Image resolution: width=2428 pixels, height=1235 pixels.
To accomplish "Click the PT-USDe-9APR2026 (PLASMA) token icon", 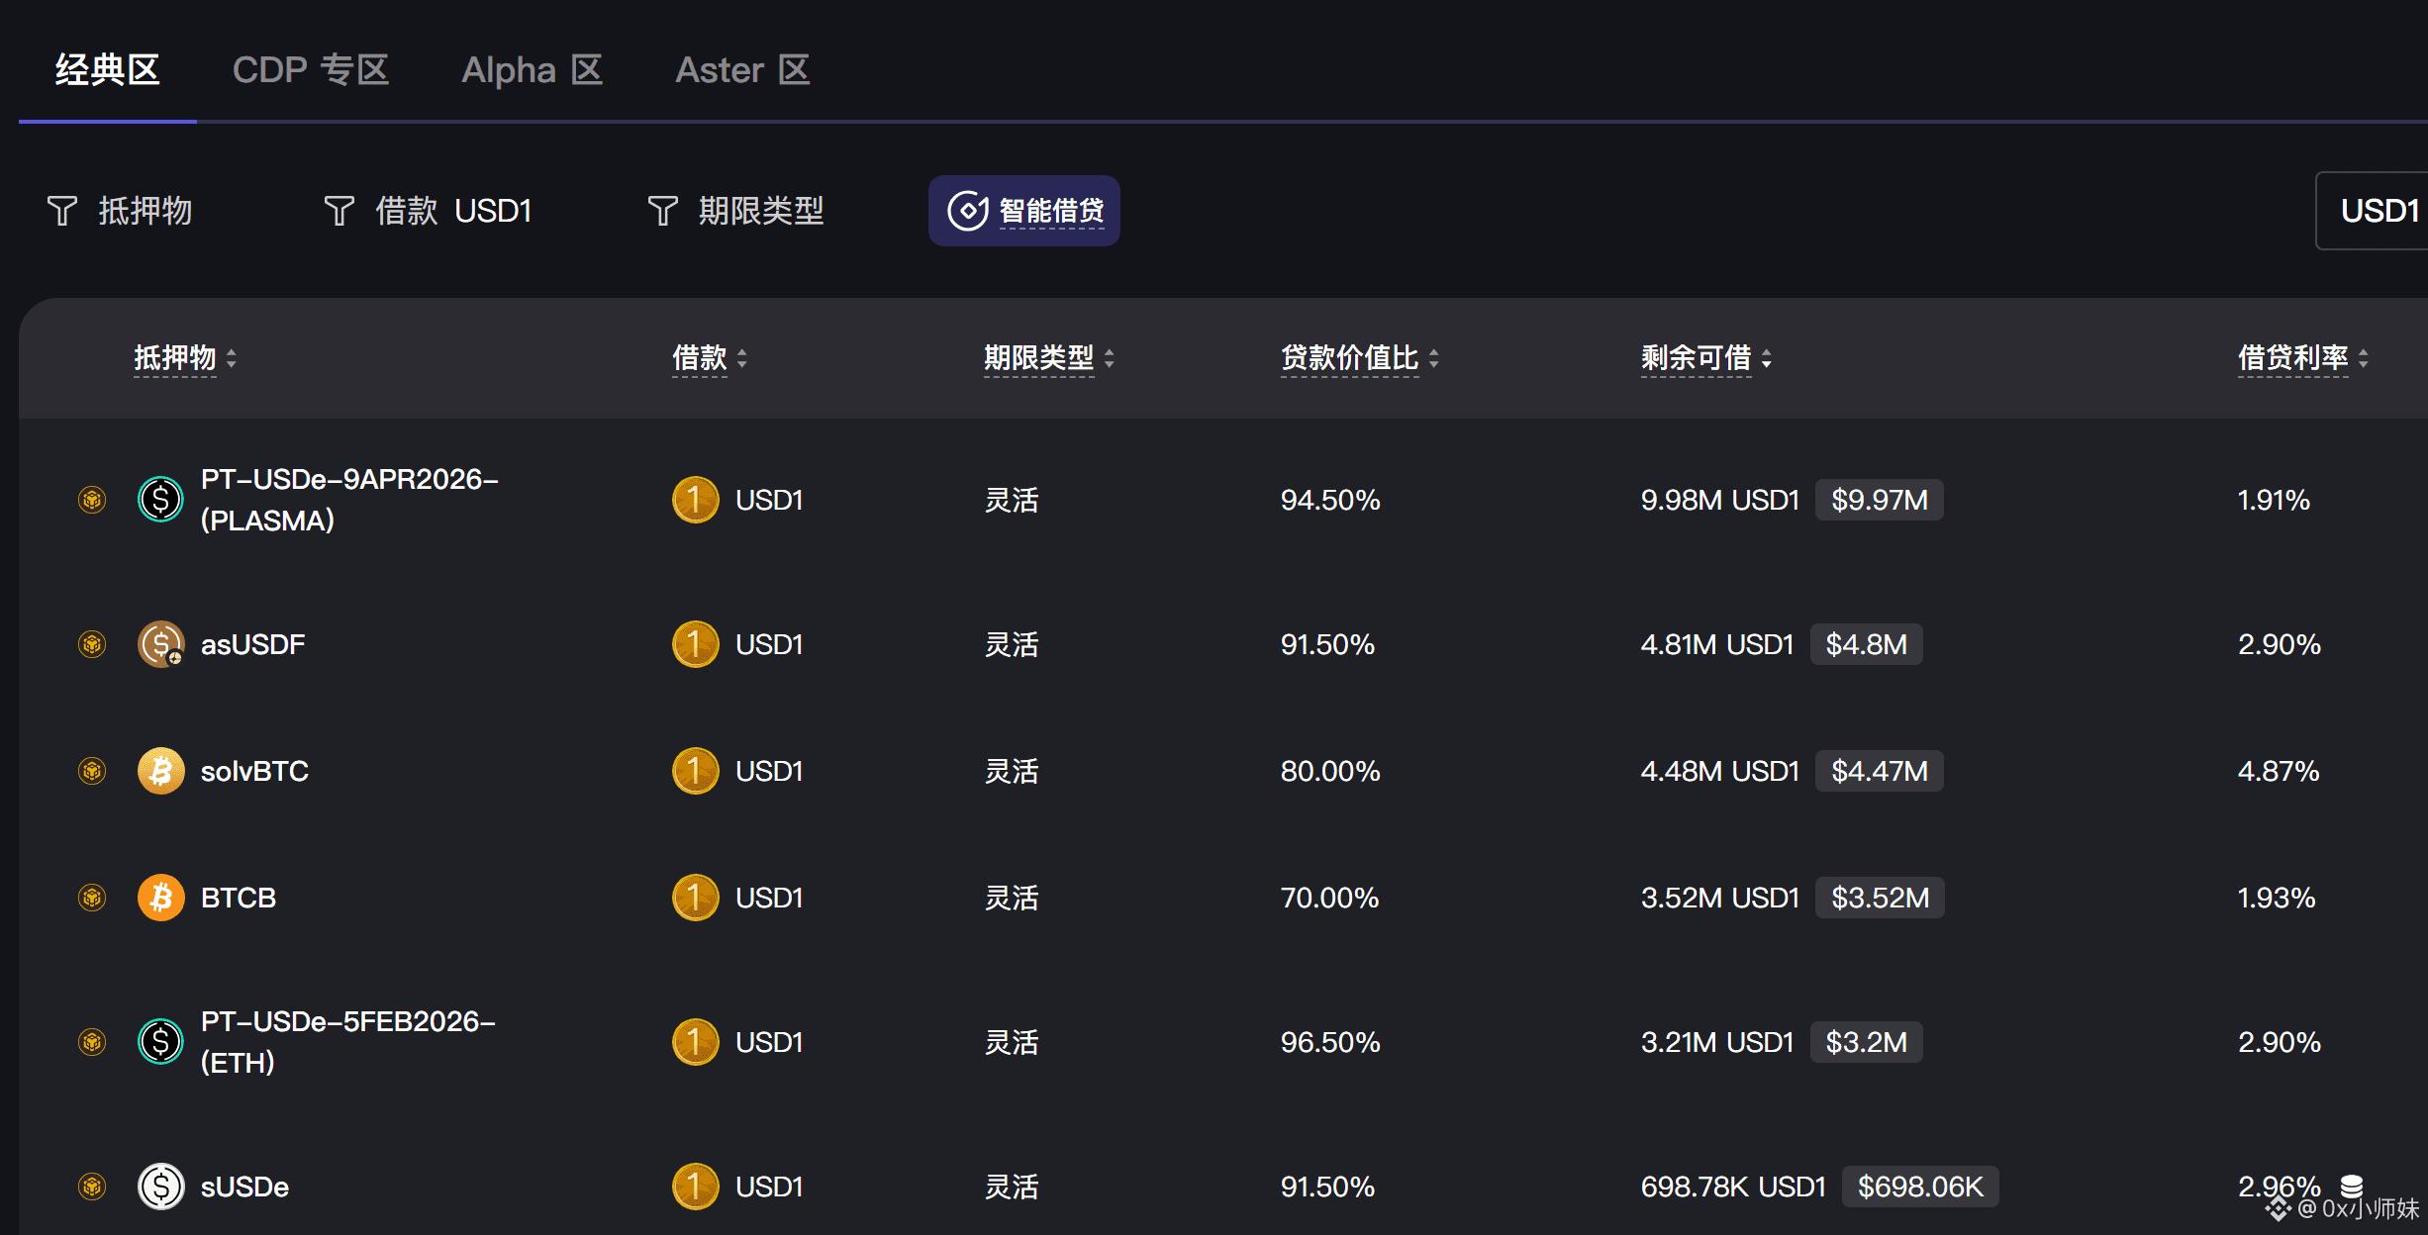I will pyautogui.click(x=160, y=499).
